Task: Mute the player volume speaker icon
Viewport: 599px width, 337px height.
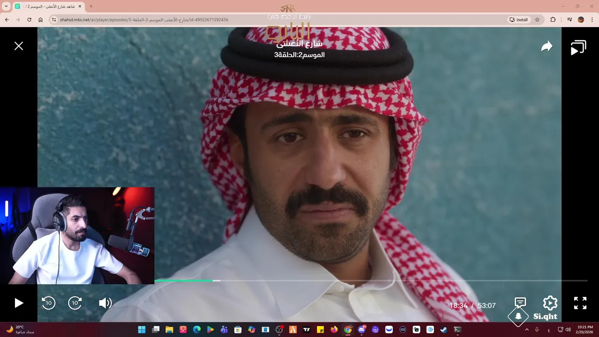Action: pos(105,303)
